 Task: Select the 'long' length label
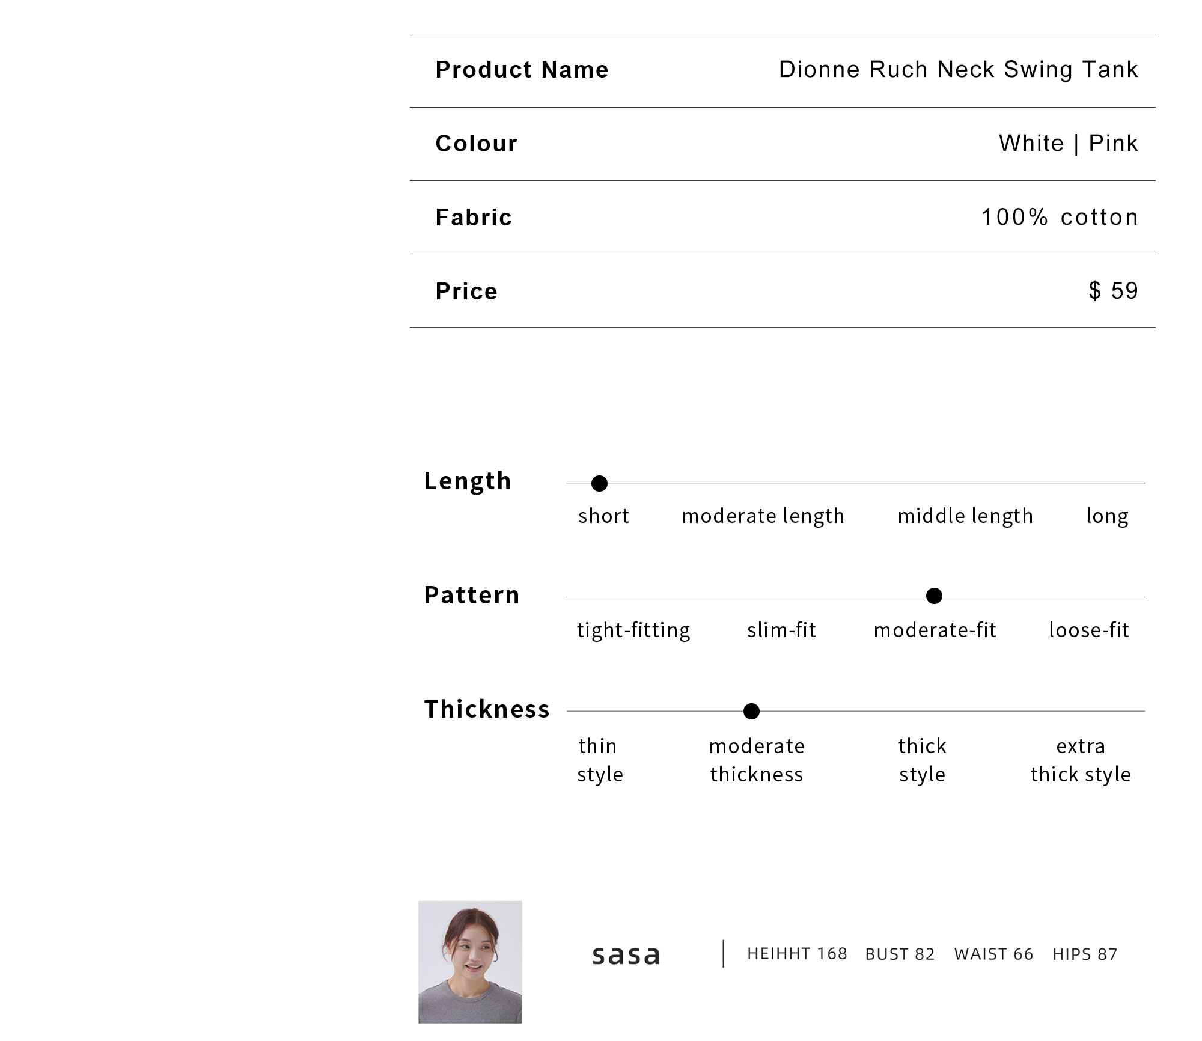(x=1107, y=516)
